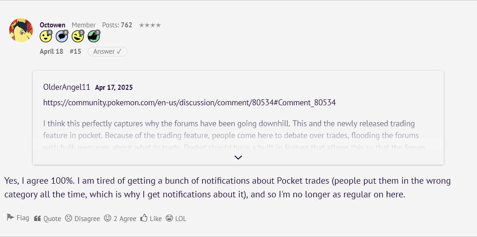Follow the community.pokemon.com comment URL

coord(189,103)
